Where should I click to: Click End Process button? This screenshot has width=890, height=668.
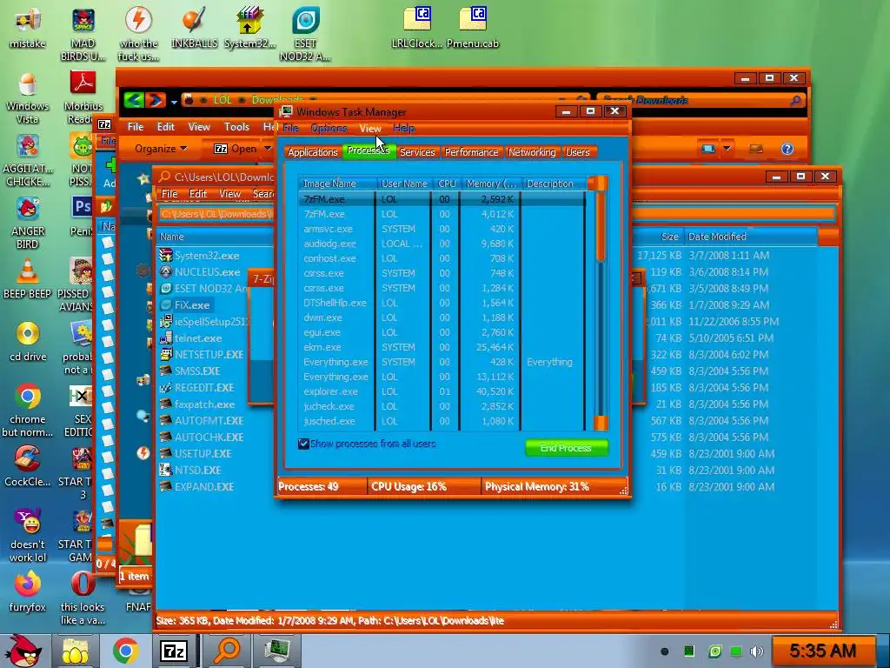coord(566,448)
